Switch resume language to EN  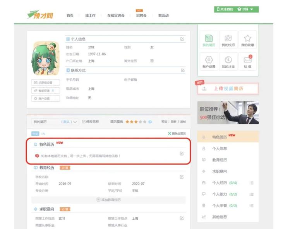43,134
